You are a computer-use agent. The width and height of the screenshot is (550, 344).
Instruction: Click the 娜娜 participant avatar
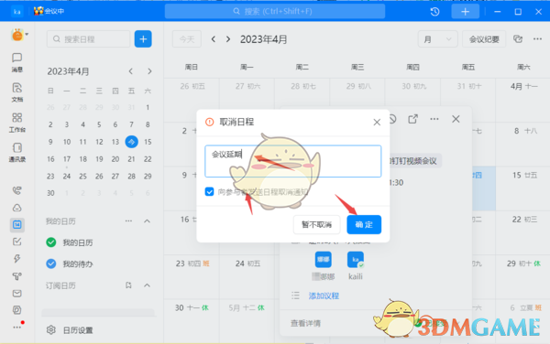point(324,260)
